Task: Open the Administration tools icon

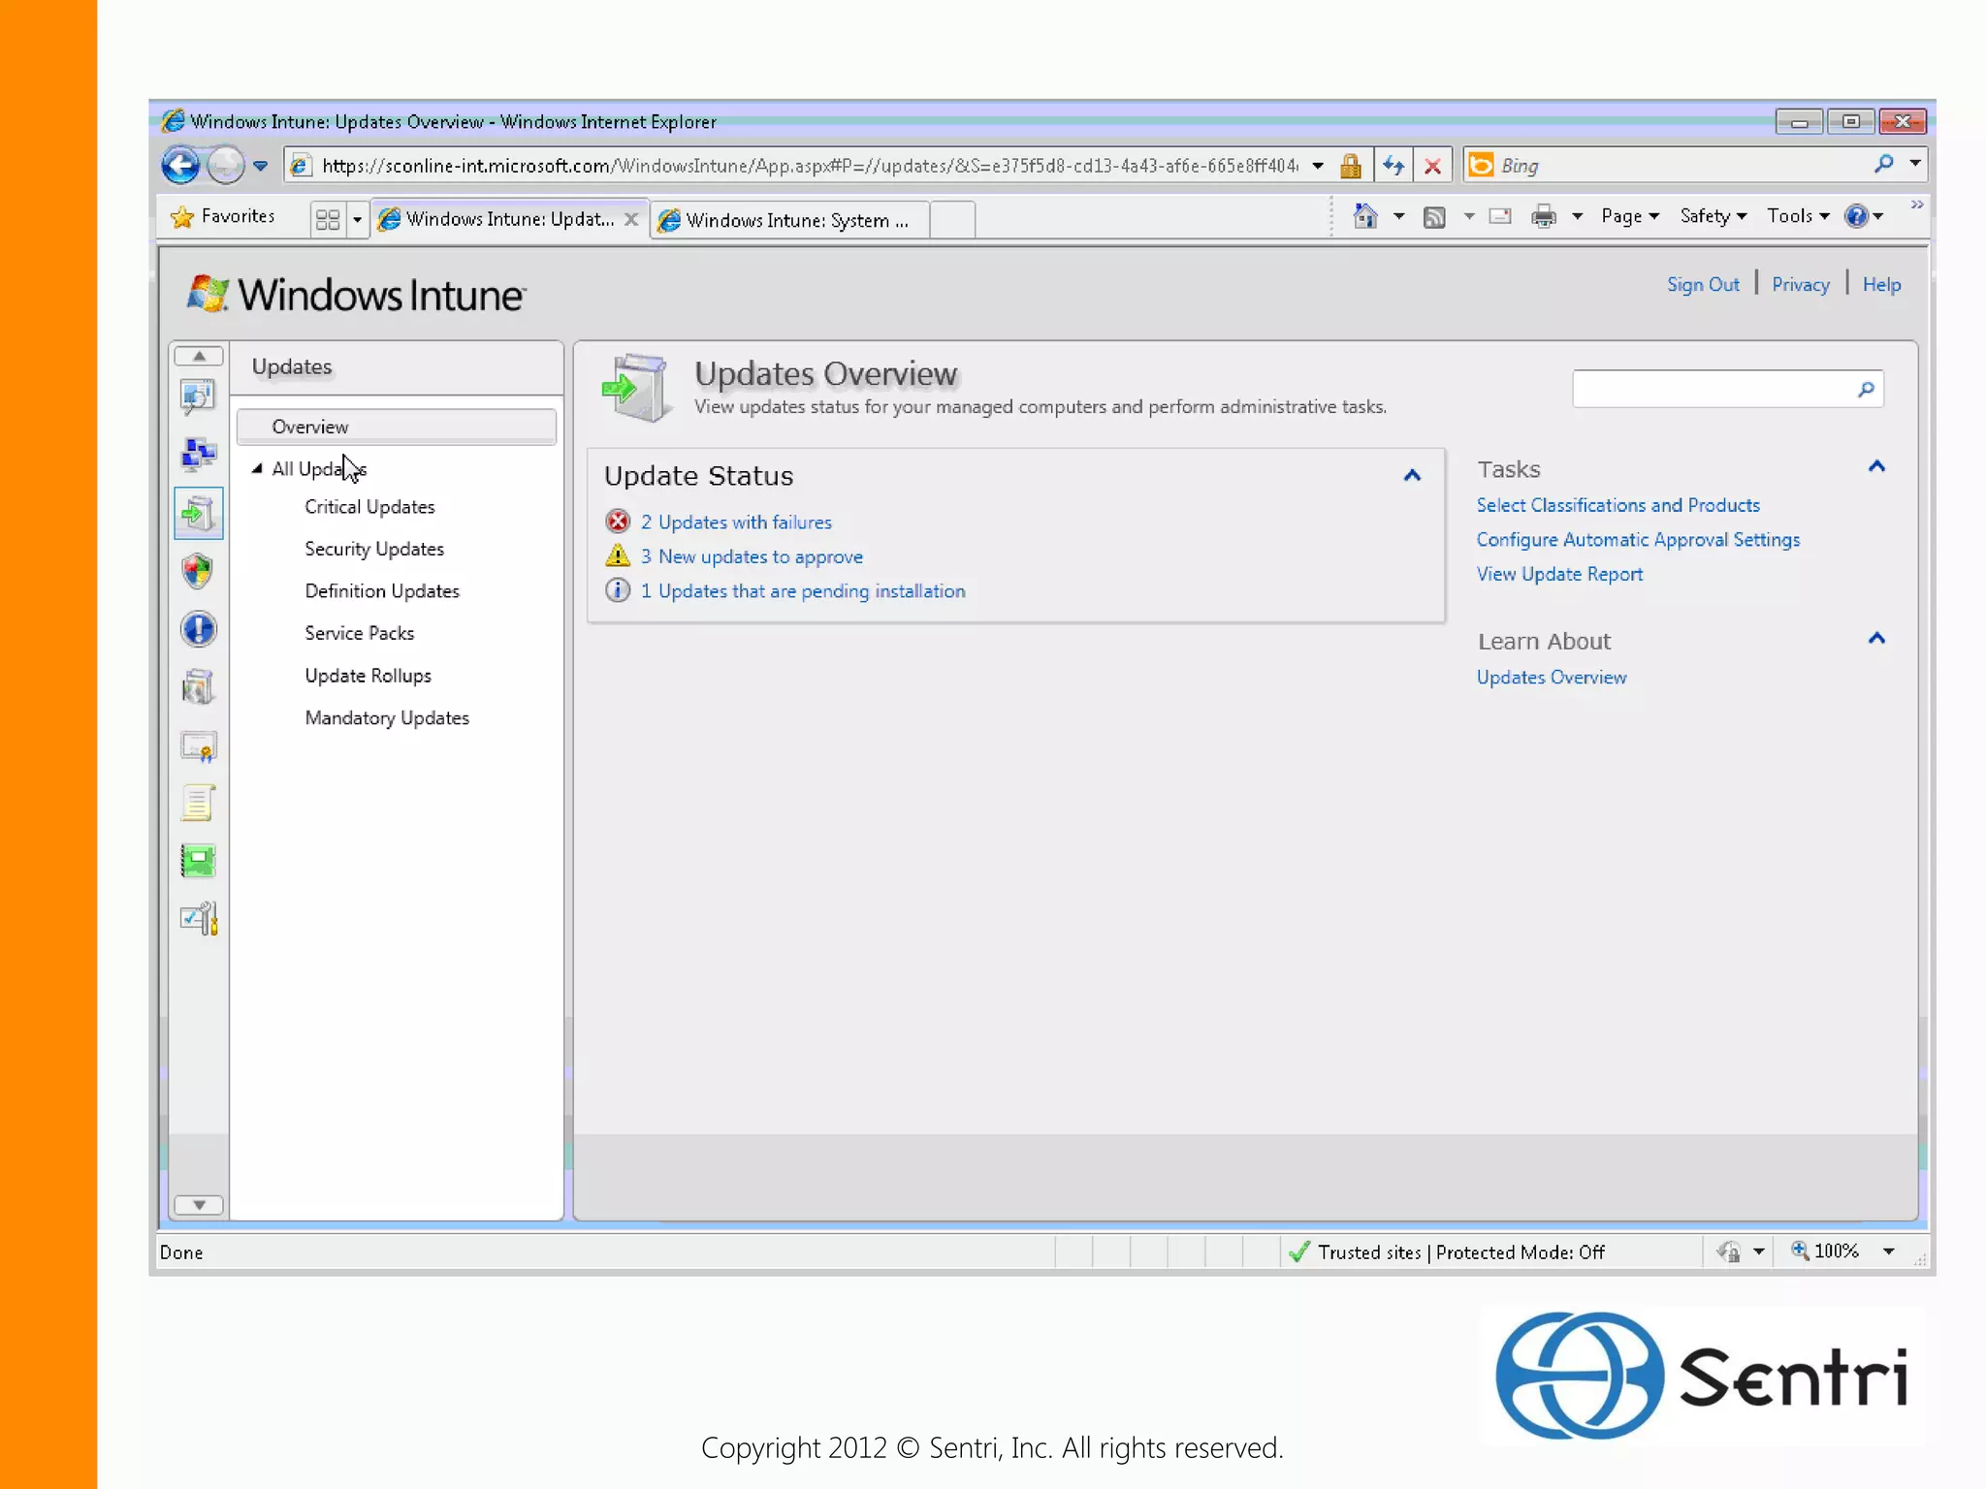Action: [198, 919]
